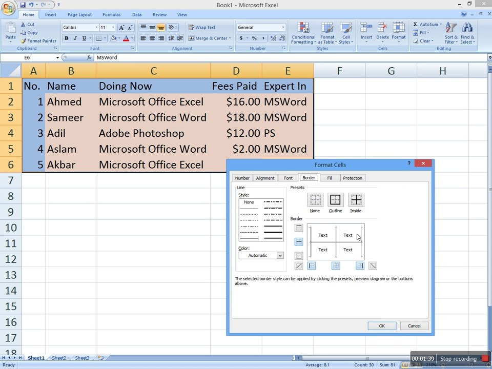The height and width of the screenshot is (369, 492).
Task: Open the Page Layout ribbon tab
Action: (80, 14)
